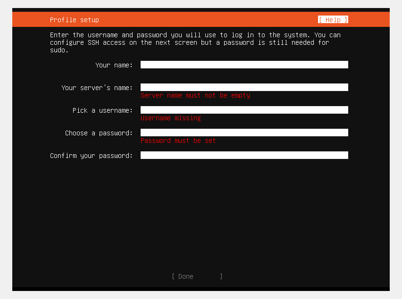The height and width of the screenshot is (299, 402).
Task: Click the 'Confirm your password:' label
Action: 91,156
